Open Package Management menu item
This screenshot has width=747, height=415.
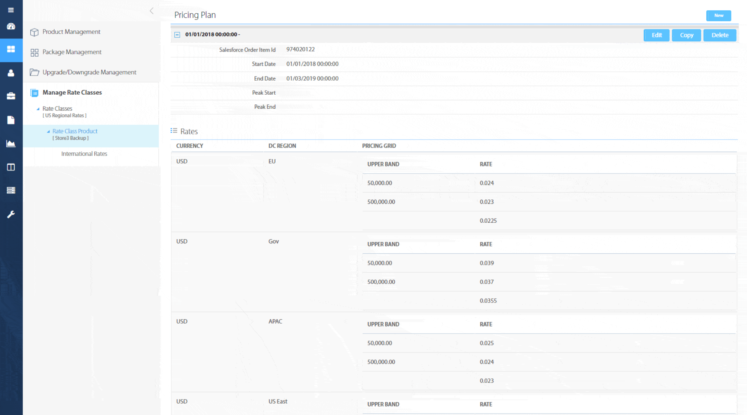point(72,52)
